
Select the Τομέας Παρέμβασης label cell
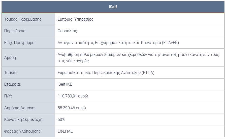point(28,19)
